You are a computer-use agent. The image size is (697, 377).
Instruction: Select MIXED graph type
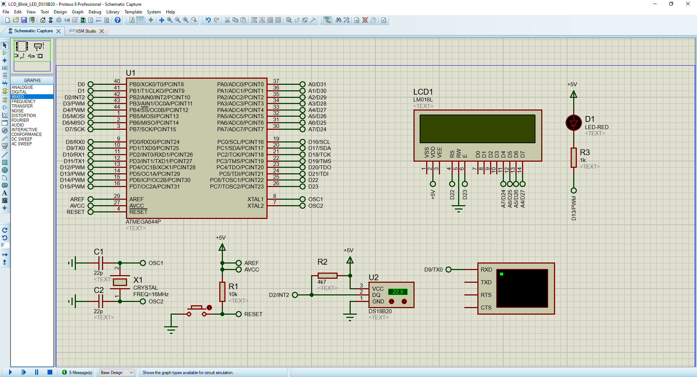pyautogui.click(x=32, y=97)
